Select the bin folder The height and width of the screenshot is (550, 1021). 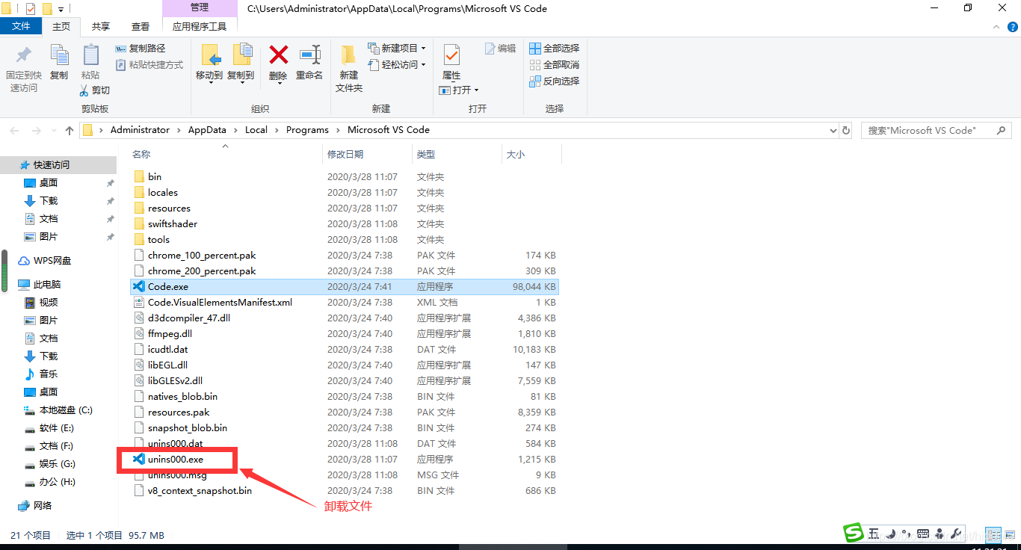[155, 177]
